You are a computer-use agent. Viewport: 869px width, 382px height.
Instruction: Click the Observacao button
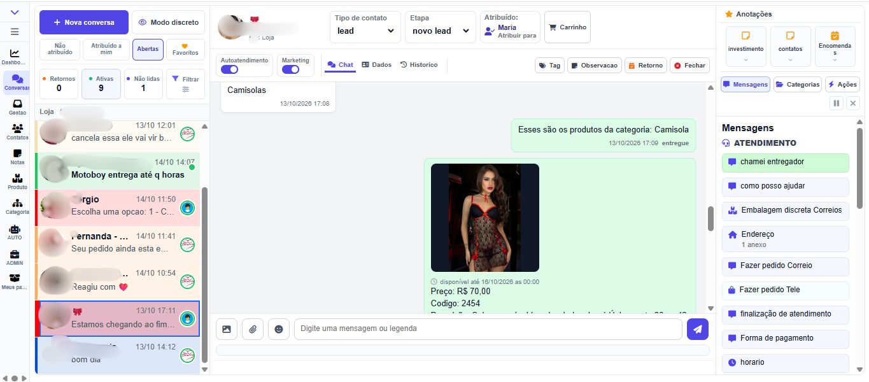(595, 66)
